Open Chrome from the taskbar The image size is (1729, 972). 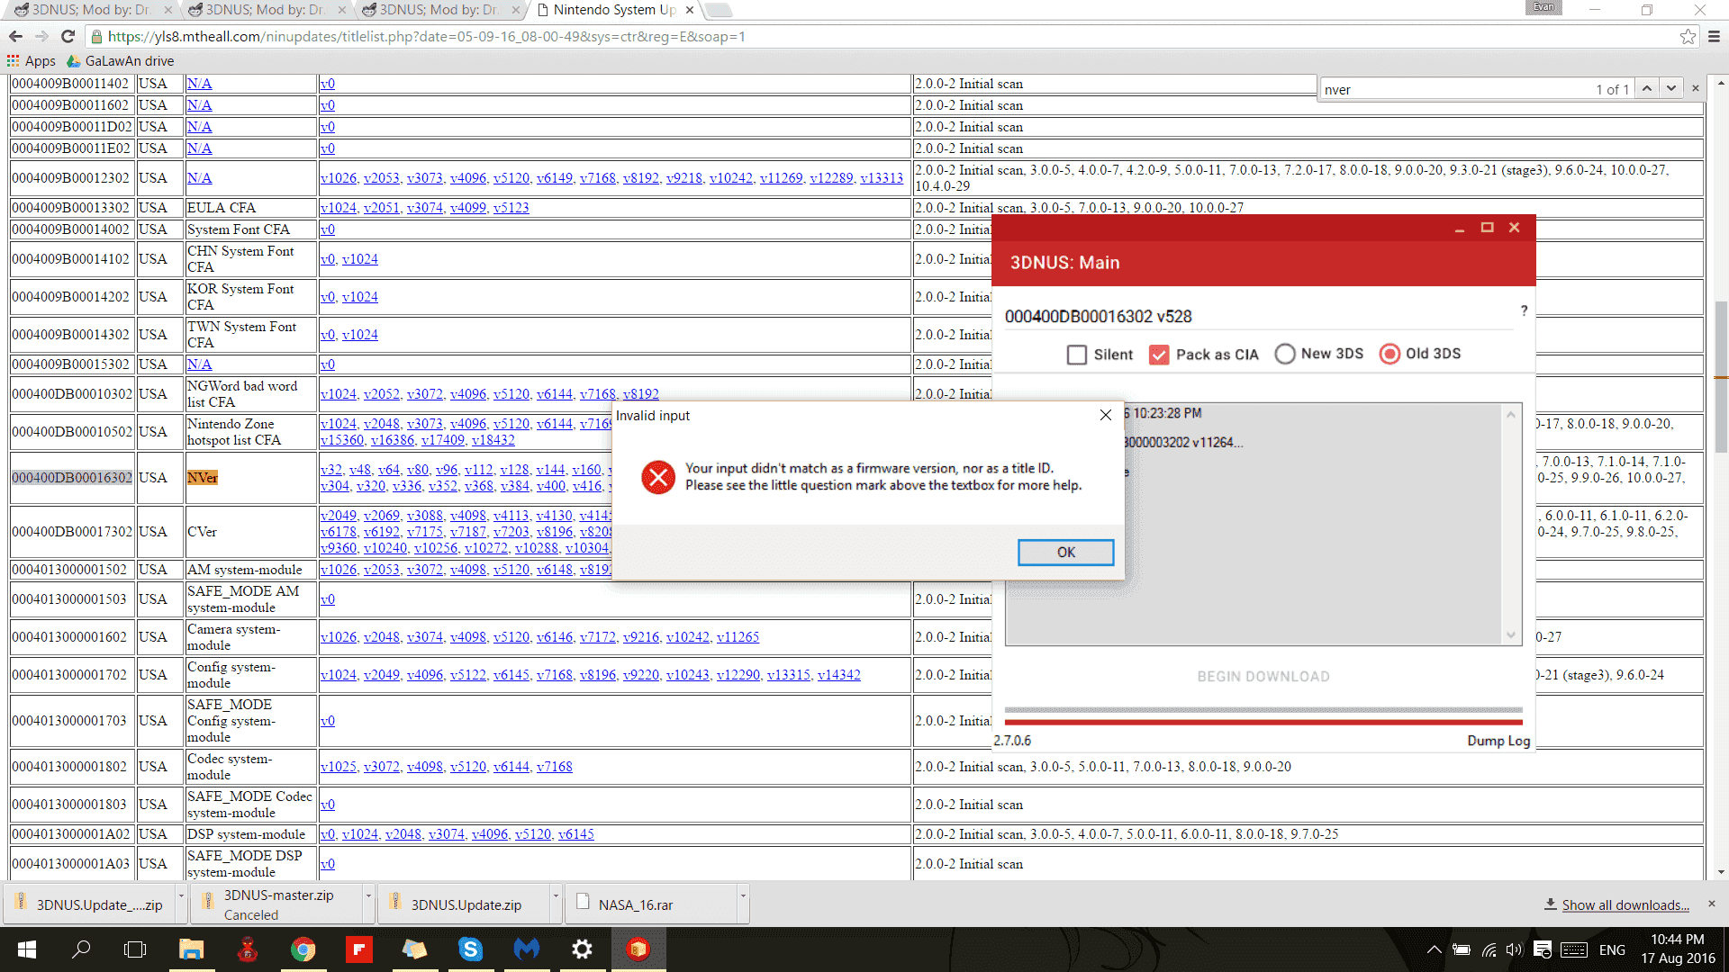pyautogui.click(x=303, y=949)
